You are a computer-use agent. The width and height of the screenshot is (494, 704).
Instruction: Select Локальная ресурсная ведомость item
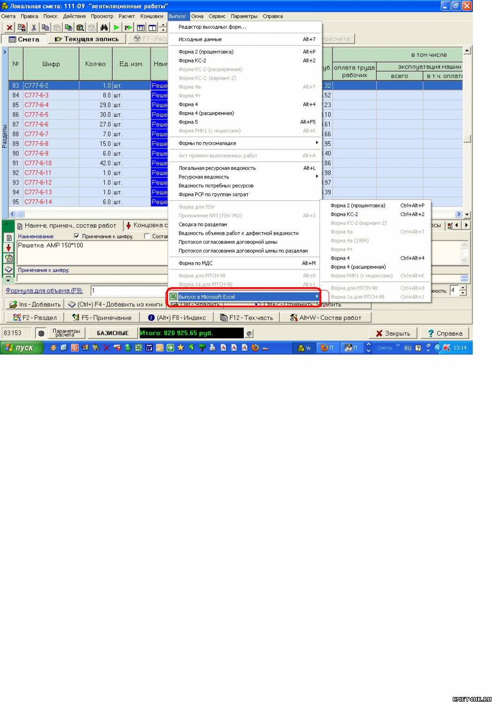point(245,168)
